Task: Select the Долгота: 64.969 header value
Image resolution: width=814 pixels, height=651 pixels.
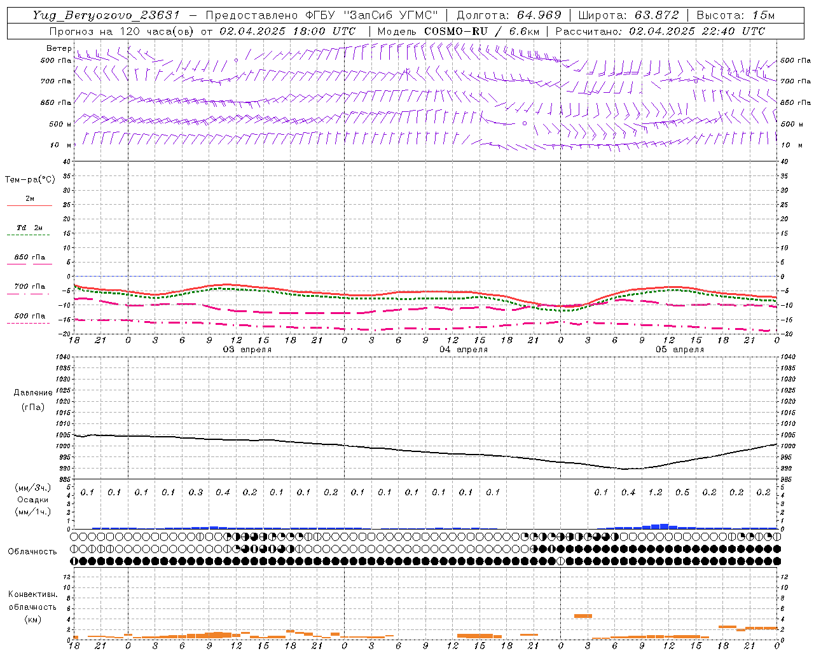Action: coord(509,15)
